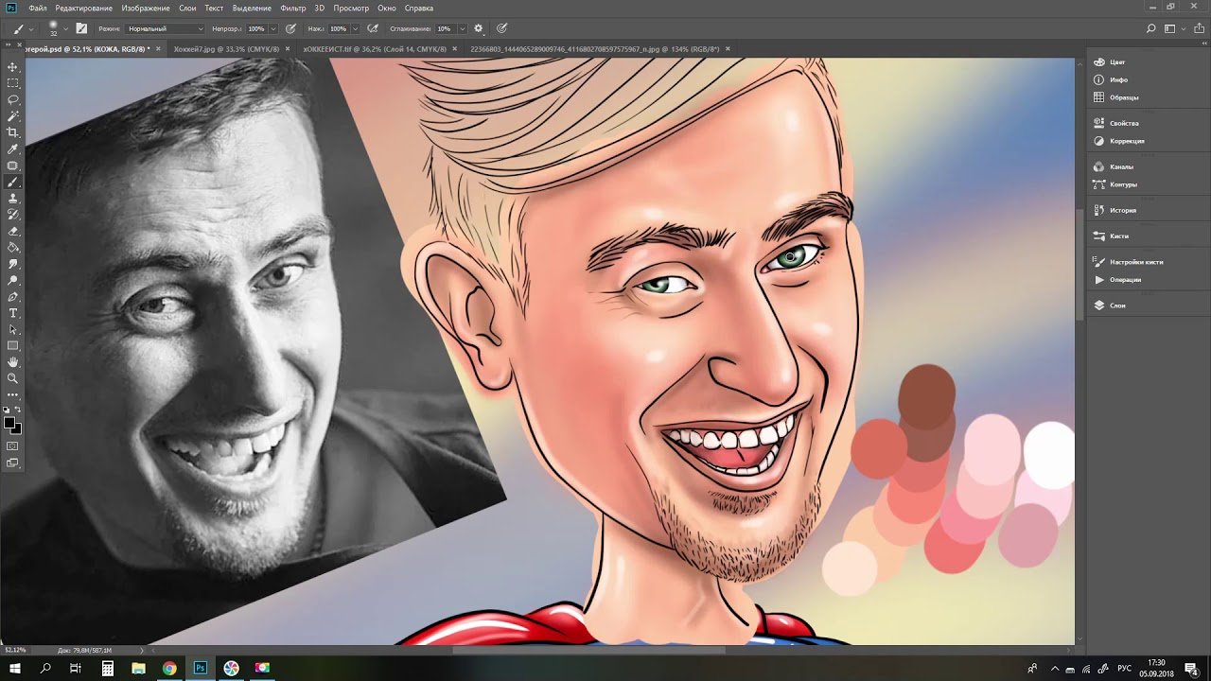Open the Каналы panel
1211x681 pixels.
tap(1121, 166)
